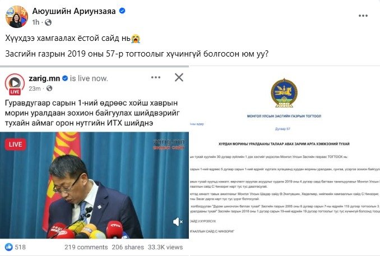Click the name Аюушийн Ариунзаяа
This screenshot has width=380, height=256.
point(74,11)
